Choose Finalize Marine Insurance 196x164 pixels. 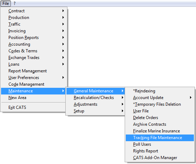[160, 131]
